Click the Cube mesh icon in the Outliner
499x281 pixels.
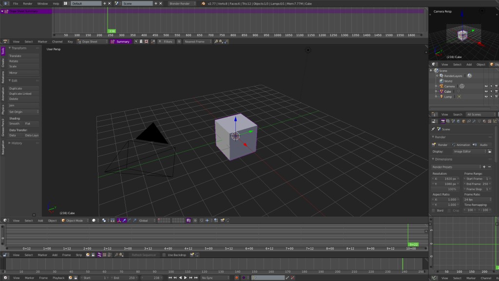click(x=459, y=92)
